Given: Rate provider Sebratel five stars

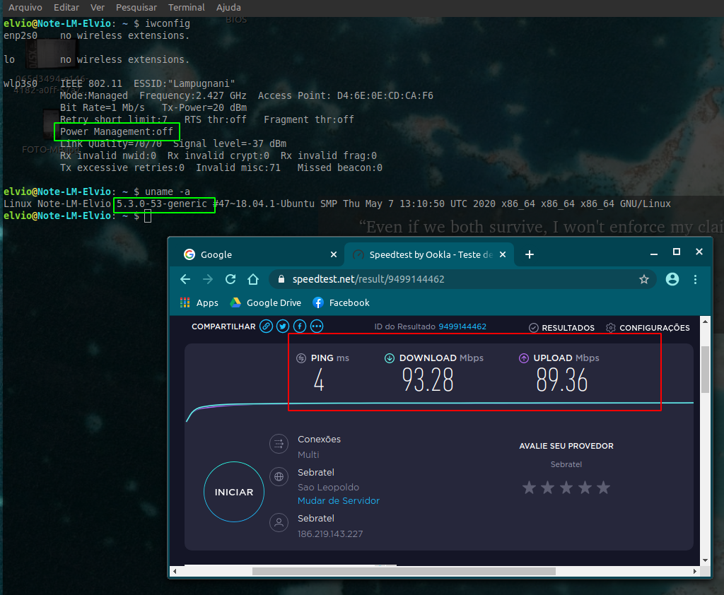Looking at the screenshot, I should pyautogui.click(x=604, y=488).
